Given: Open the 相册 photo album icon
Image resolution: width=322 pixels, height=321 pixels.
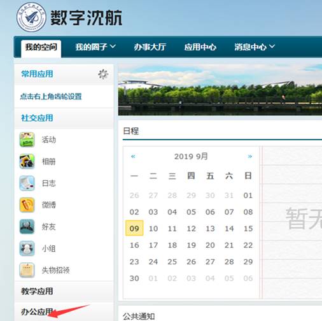Looking at the screenshot, I should 27,161.
